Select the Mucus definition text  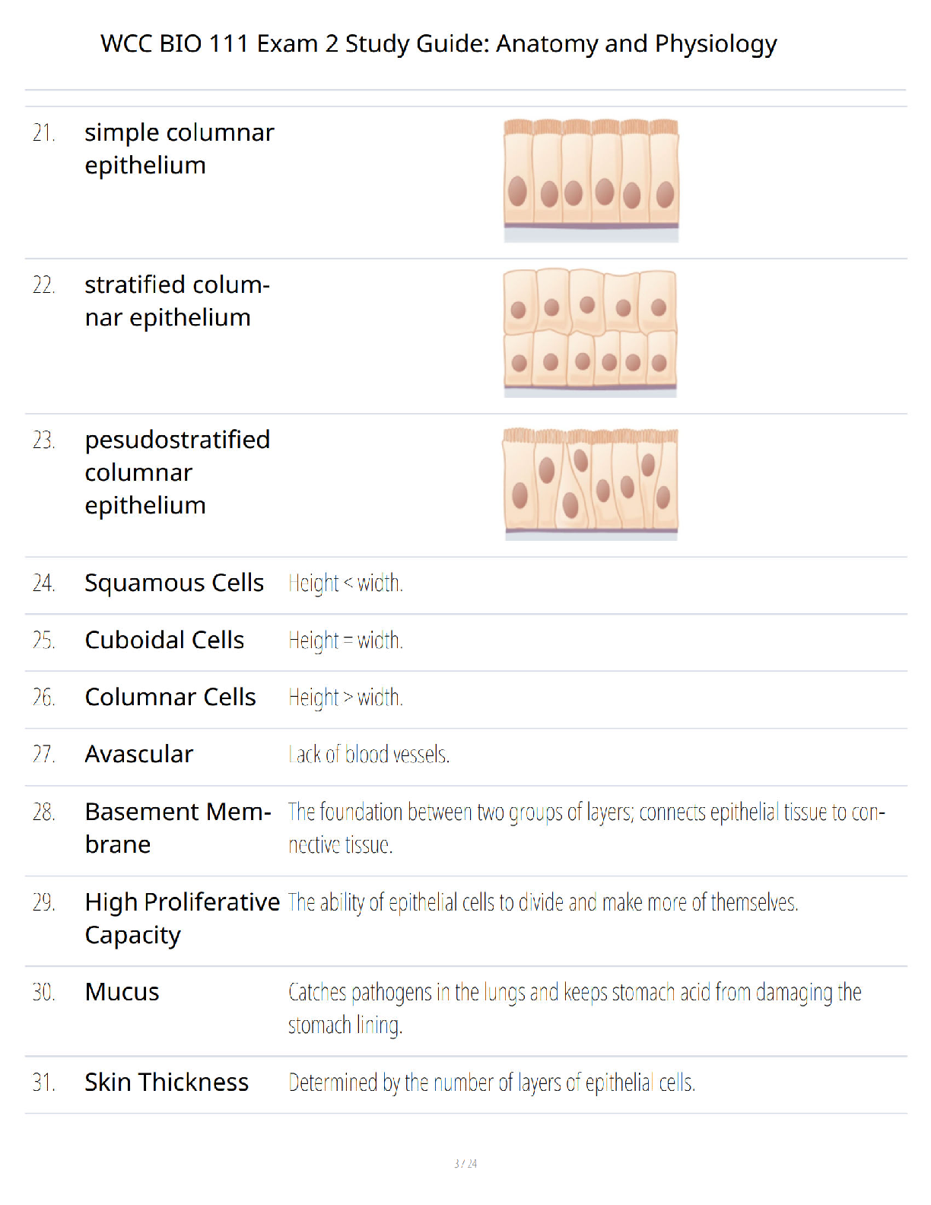coord(575,1009)
